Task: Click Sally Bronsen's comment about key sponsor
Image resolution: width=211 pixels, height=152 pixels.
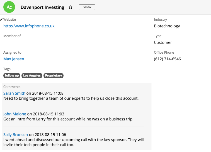Action: click(74, 142)
